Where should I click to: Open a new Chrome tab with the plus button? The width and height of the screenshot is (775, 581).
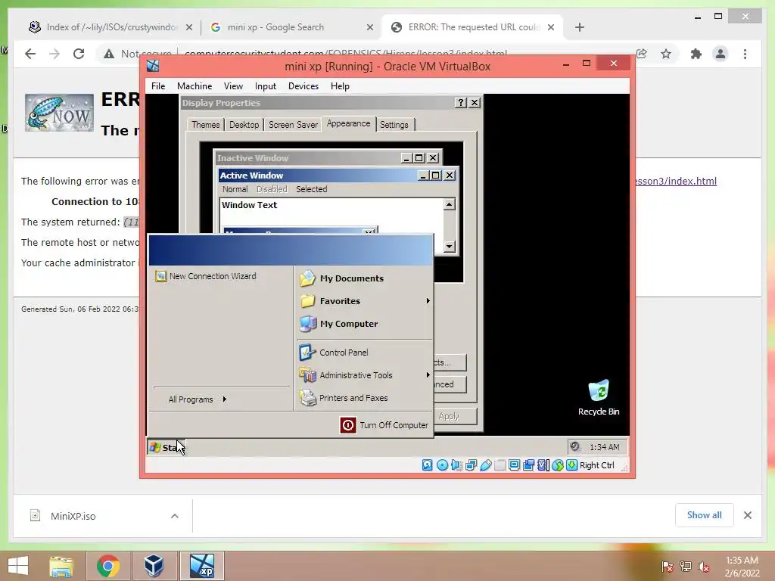pyautogui.click(x=580, y=27)
